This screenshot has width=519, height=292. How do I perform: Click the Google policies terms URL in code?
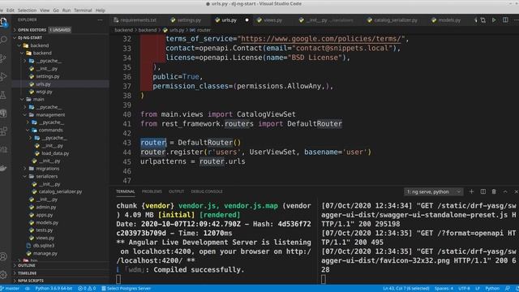click(321, 39)
